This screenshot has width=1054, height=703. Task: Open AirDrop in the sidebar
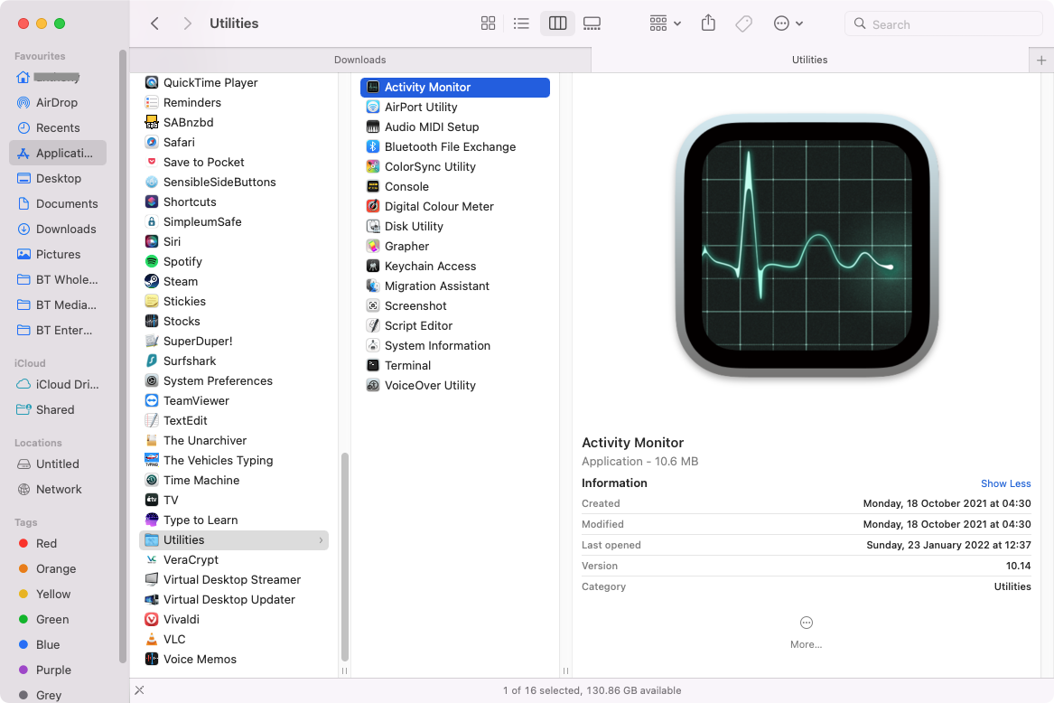57,102
